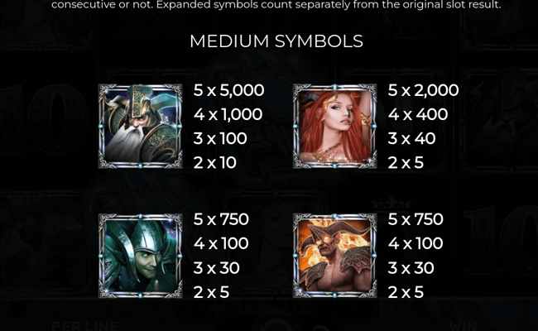538x331 pixels.
Task: Select the 2 x 10 payout line
Action: point(215,162)
